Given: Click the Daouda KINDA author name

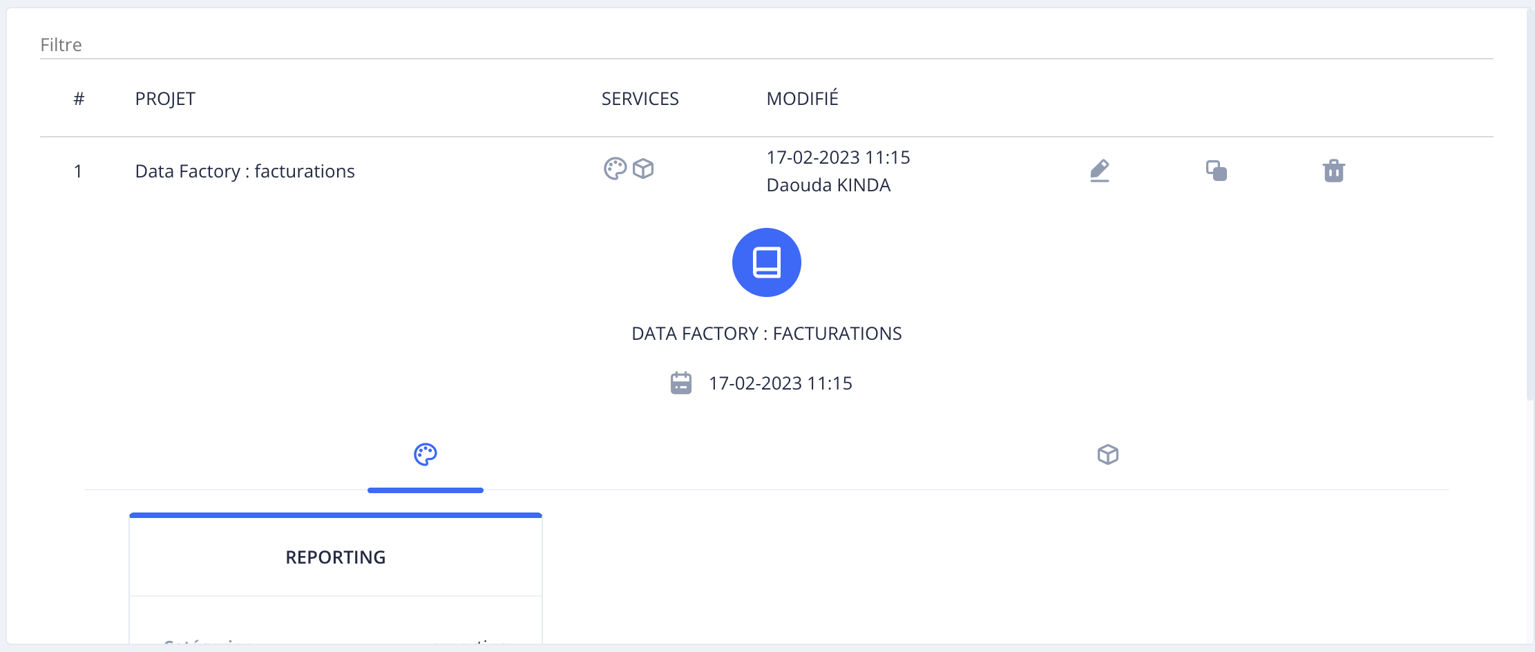Looking at the screenshot, I should click(x=828, y=185).
